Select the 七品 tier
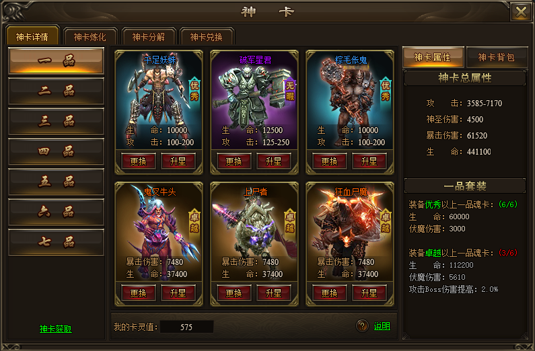 coord(57,242)
